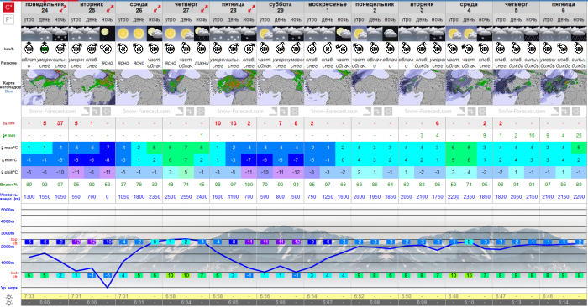The height and width of the screenshot is (307, 588).
Task: Click Friday 6 night heavy rain icon
Action: [x=579, y=34]
